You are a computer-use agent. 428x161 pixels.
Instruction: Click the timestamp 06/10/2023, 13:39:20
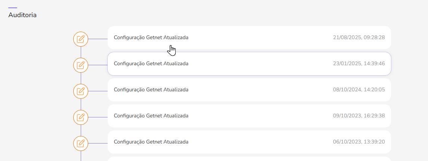(x=359, y=142)
